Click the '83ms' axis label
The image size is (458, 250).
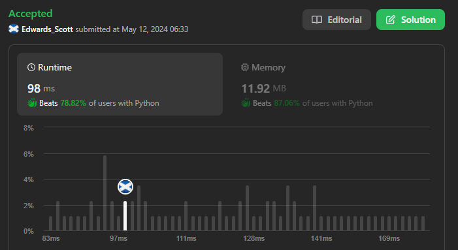(x=51, y=238)
